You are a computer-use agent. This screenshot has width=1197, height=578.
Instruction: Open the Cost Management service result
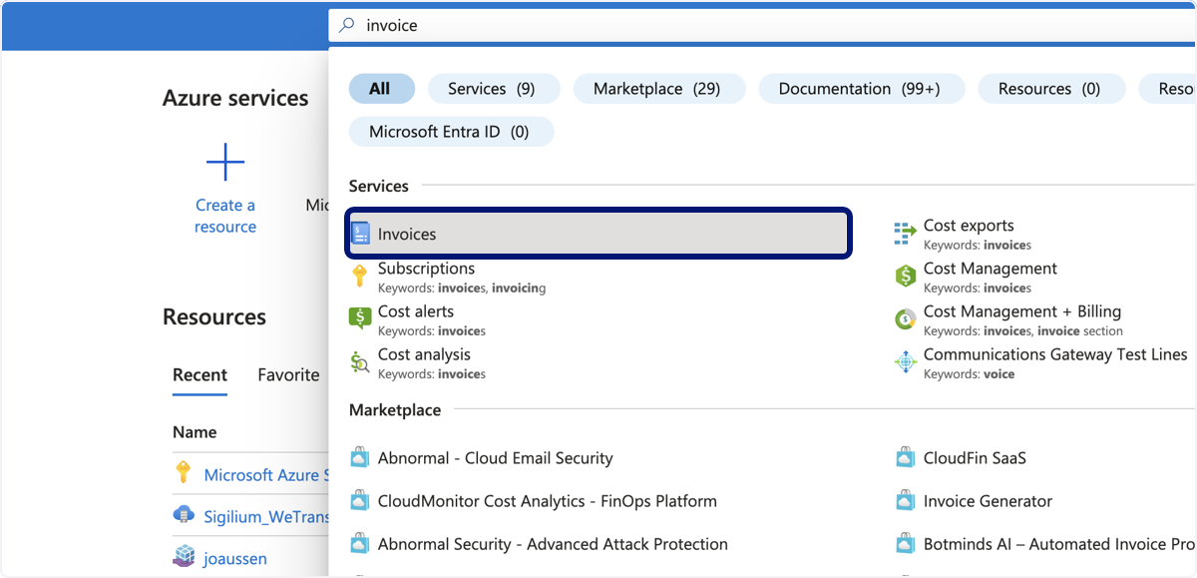coord(991,269)
